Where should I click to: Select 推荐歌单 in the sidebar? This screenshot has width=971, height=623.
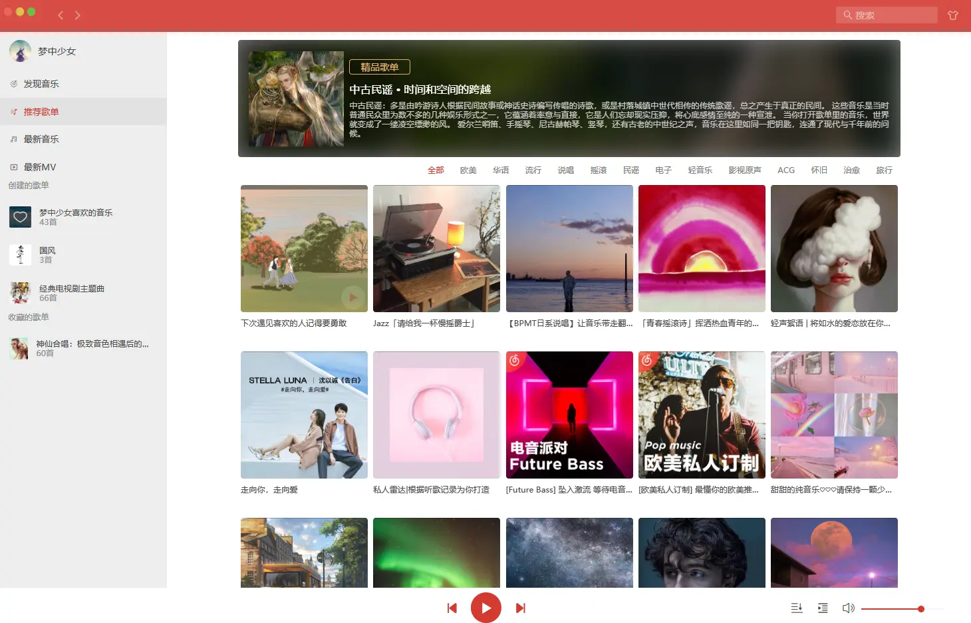pos(83,112)
